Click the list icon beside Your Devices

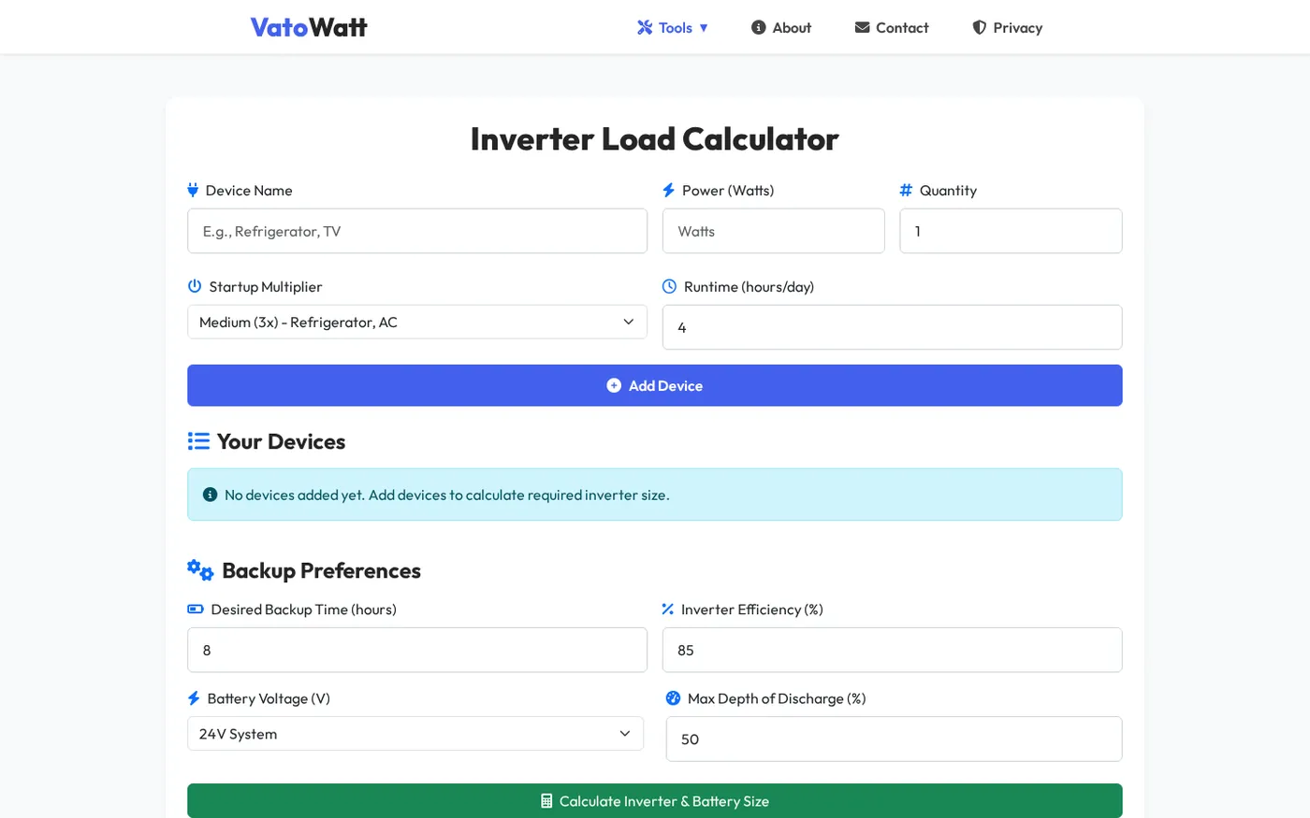coord(198,441)
